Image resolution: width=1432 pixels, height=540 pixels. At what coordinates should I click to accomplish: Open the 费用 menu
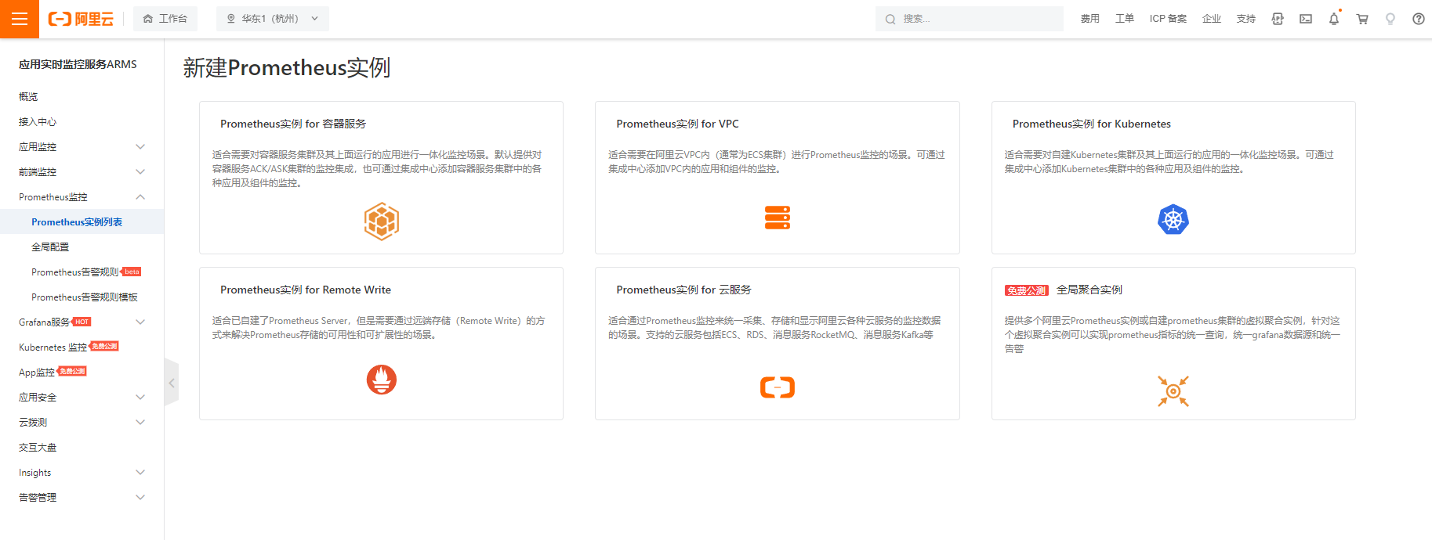pos(1090,19)
